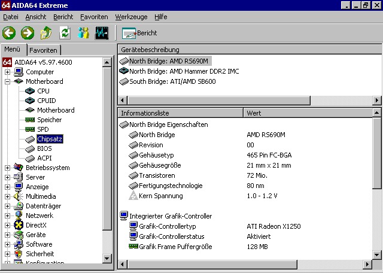Click the Server icon in the tree

[19, 177]
